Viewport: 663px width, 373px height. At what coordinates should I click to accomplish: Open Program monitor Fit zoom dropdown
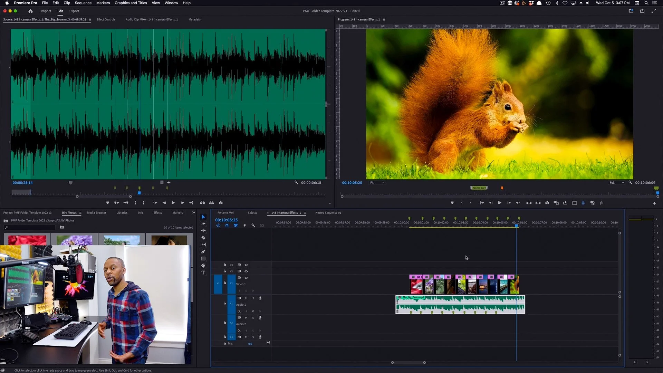(x=377, y=183)
